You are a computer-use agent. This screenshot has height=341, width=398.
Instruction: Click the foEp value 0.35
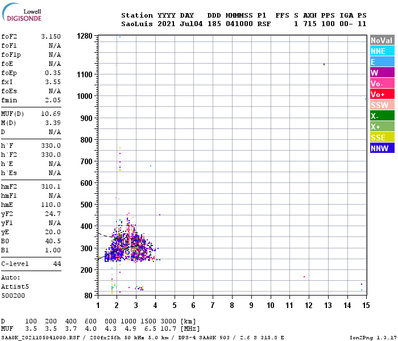[x=53, y=73]
